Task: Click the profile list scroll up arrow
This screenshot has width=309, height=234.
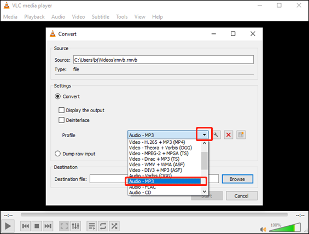Action: pyautogui.click(x=205, y=143)
